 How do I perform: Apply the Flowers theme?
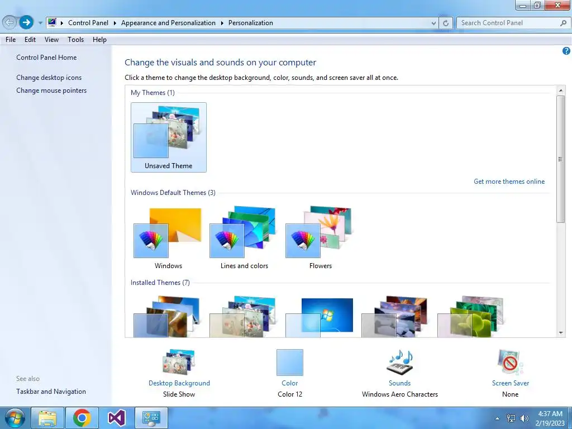(320, 238)
